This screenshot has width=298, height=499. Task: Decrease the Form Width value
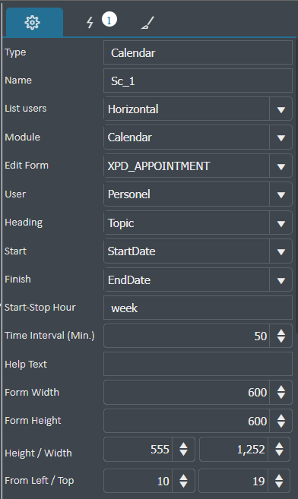(x=281, y=396)
